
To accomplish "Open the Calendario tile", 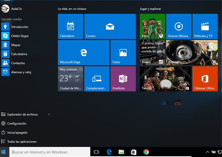I will click(x=70, y=26).
